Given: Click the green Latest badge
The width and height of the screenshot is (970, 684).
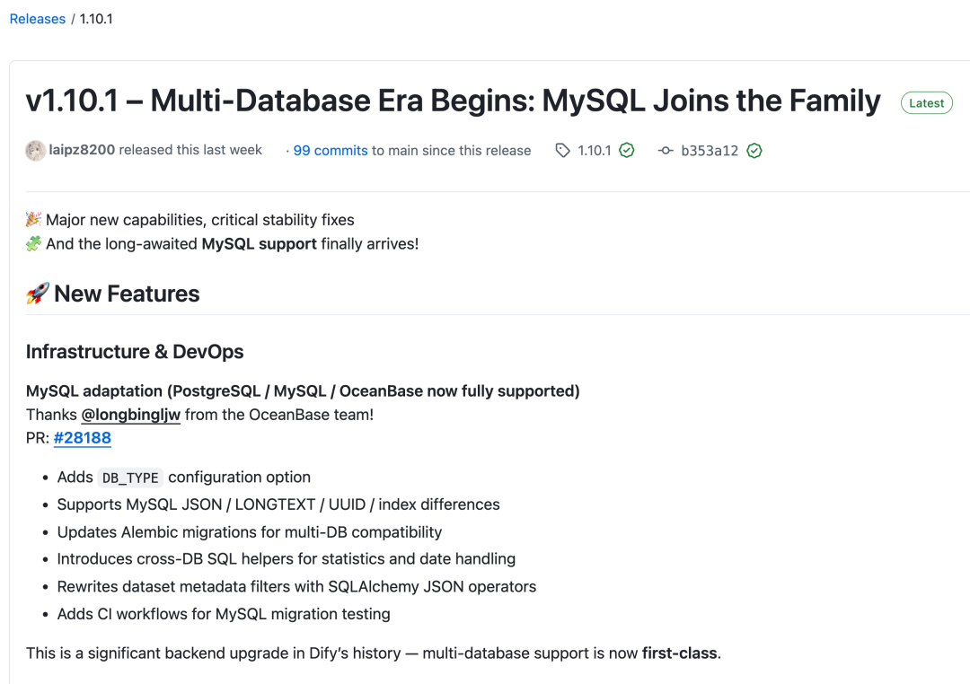Looking at the screenshot, I should click(926, 103).
